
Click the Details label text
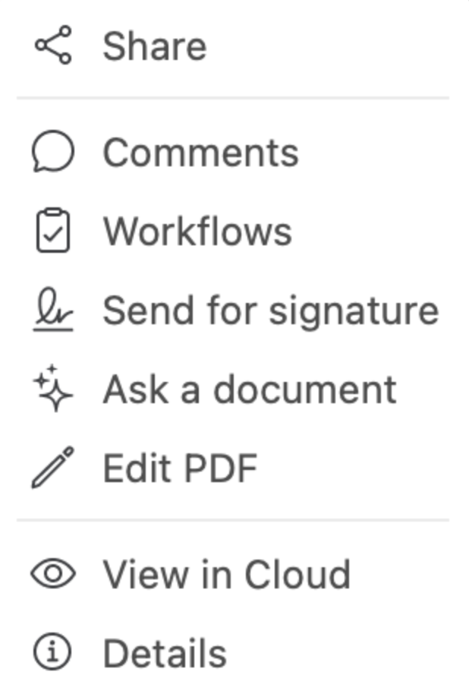tap(167, 651)
